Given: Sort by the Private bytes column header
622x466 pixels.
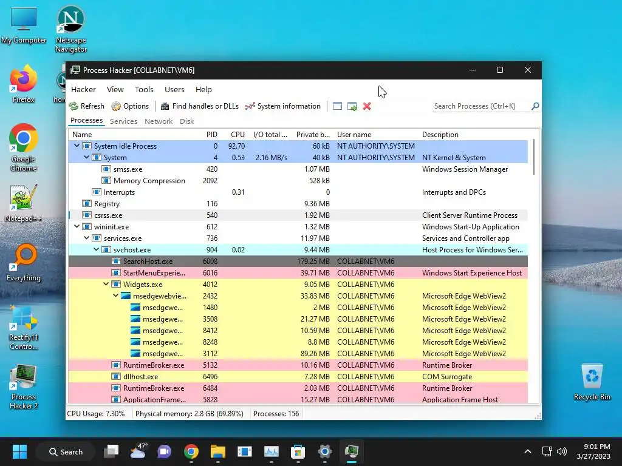Looking at the screenshot, I should click(x=313, y=135).
